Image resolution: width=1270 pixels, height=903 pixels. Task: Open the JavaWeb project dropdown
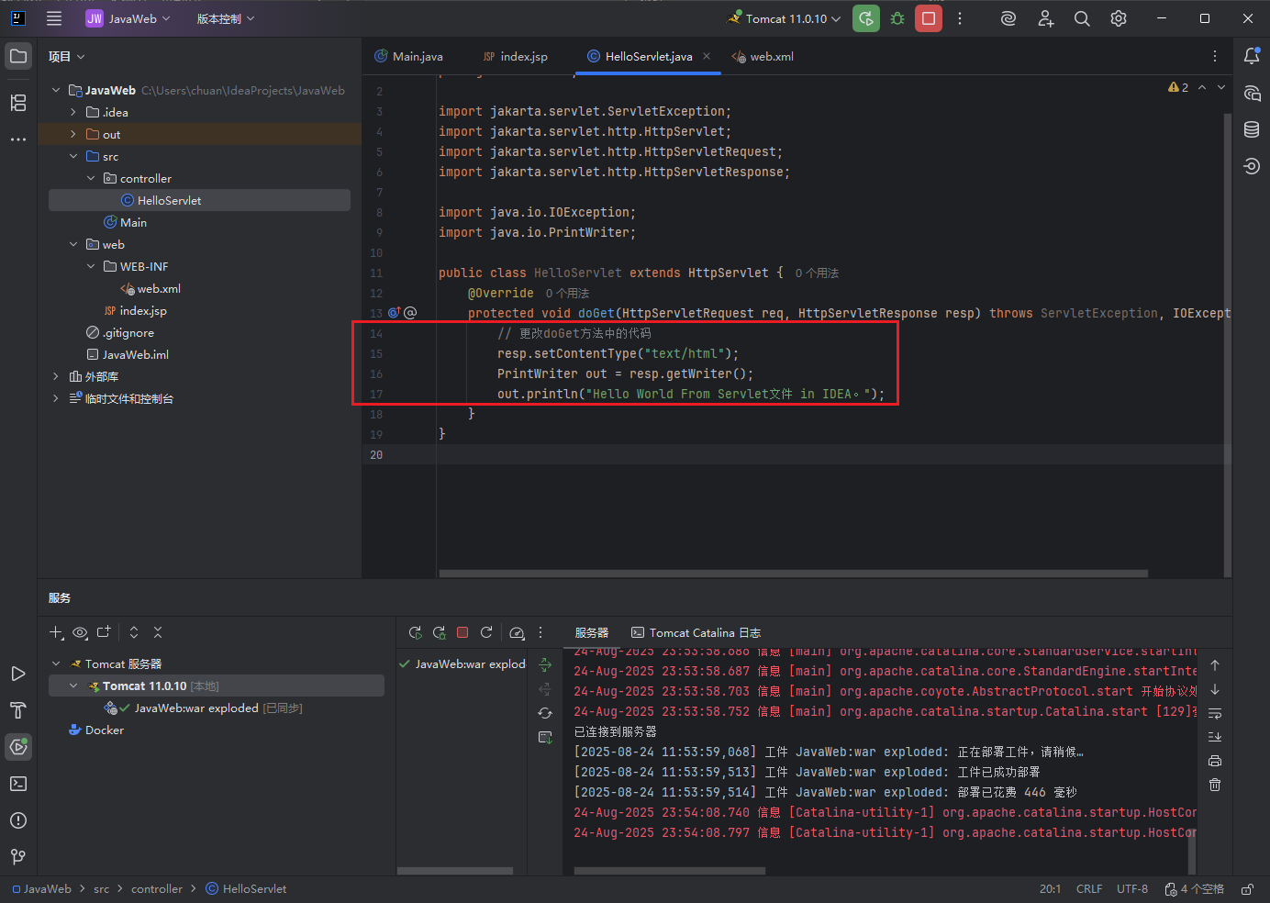tap(128, 18)
